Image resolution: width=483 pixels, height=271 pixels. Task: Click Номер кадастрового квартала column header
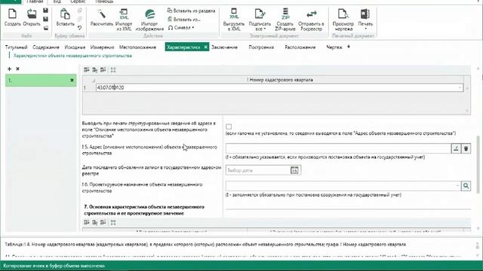[x=280, y=80]
